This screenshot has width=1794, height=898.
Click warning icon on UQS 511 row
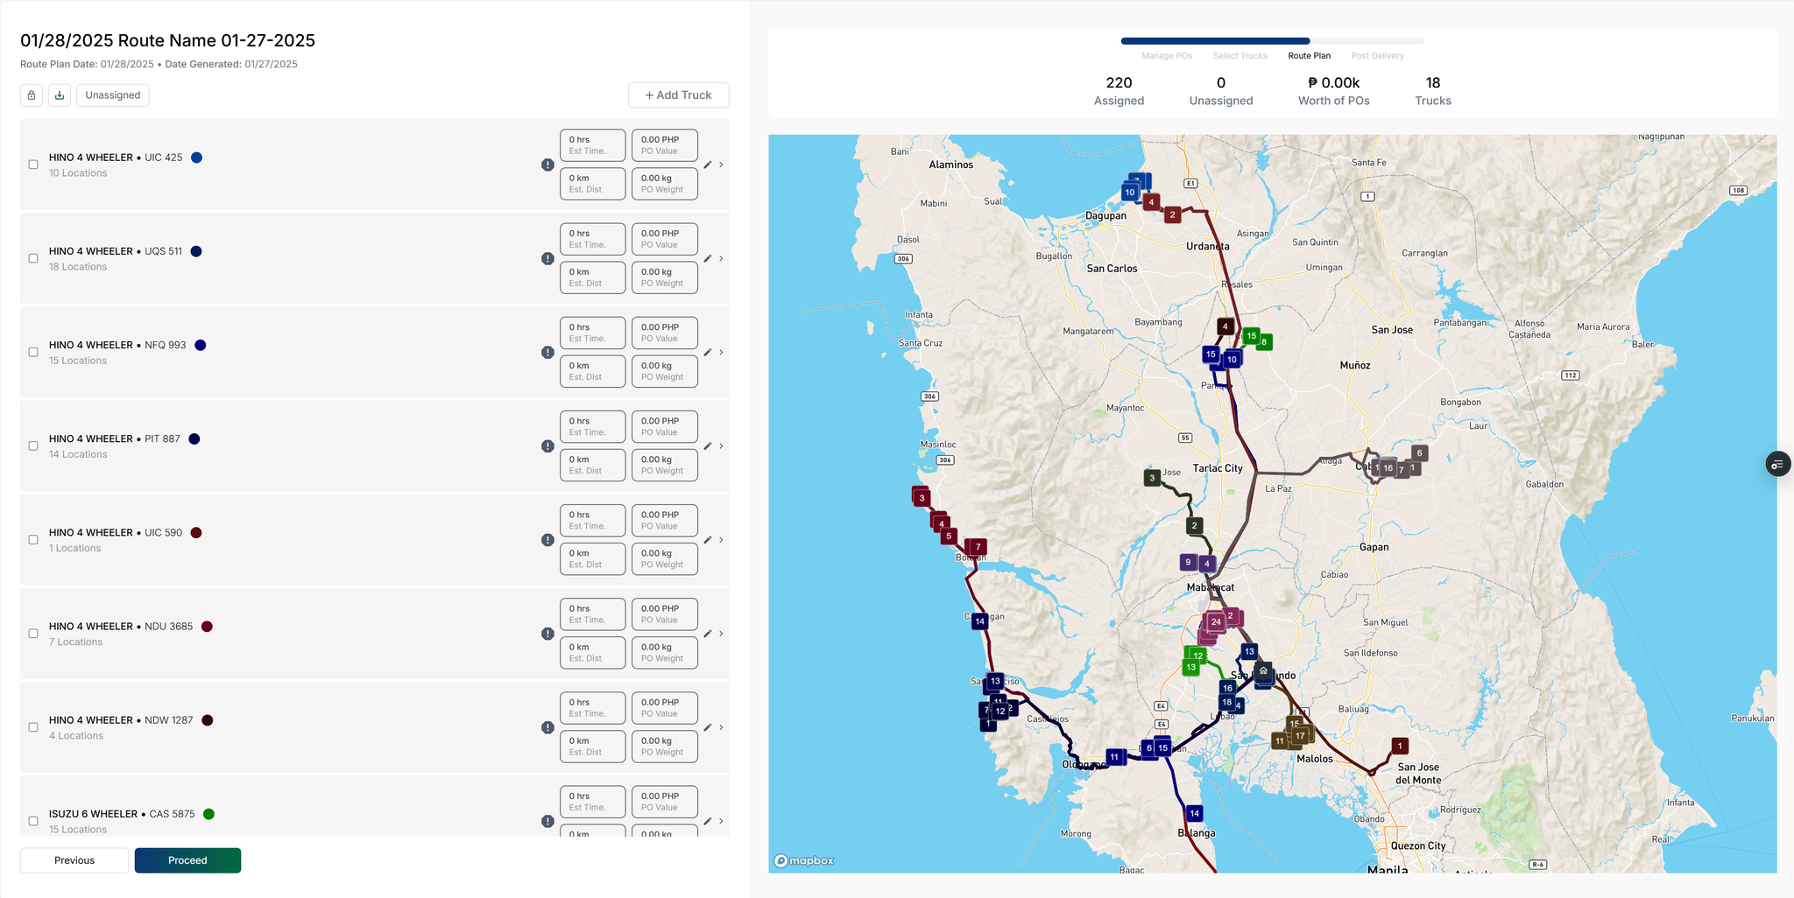click(x=547, y=259)
